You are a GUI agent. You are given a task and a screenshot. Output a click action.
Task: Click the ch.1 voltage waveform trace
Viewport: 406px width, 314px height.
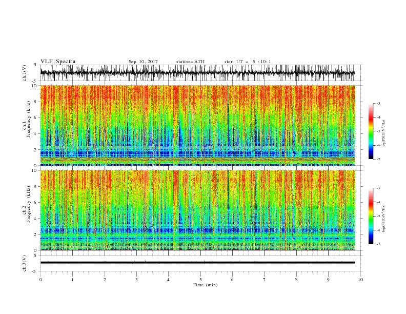tap(197, 73)
